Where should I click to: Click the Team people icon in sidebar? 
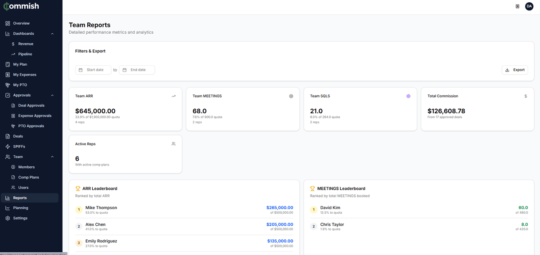8,157
